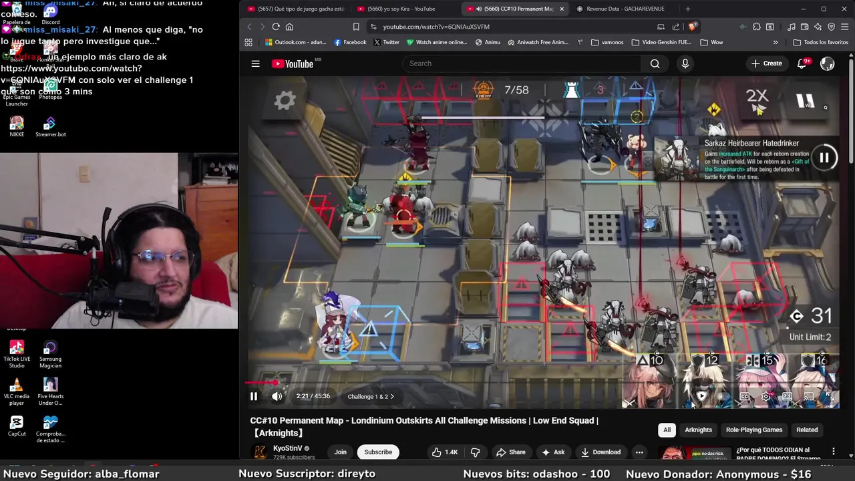Select the Arknights filter chip
The width and height of the screenshot is (855, 481).
[698, 430]
